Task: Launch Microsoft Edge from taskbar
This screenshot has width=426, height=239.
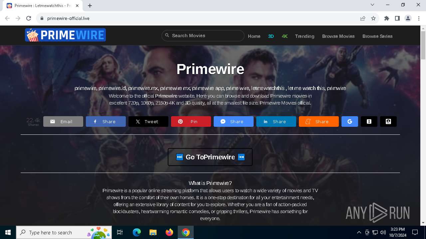Action: coord(137,232)
